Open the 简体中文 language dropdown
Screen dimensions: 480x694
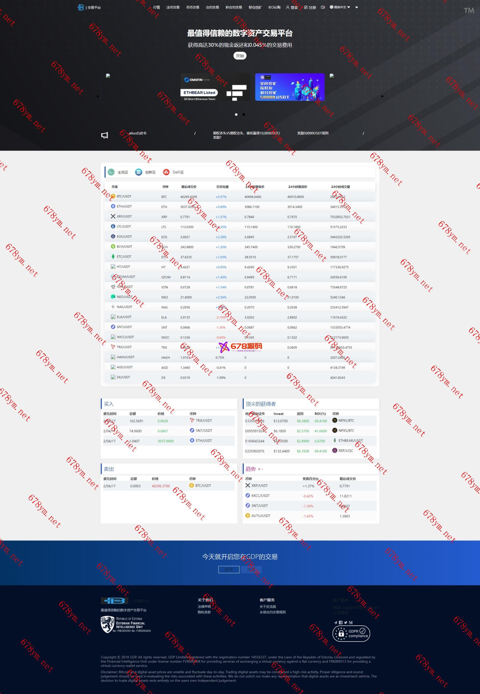(340, 7)
